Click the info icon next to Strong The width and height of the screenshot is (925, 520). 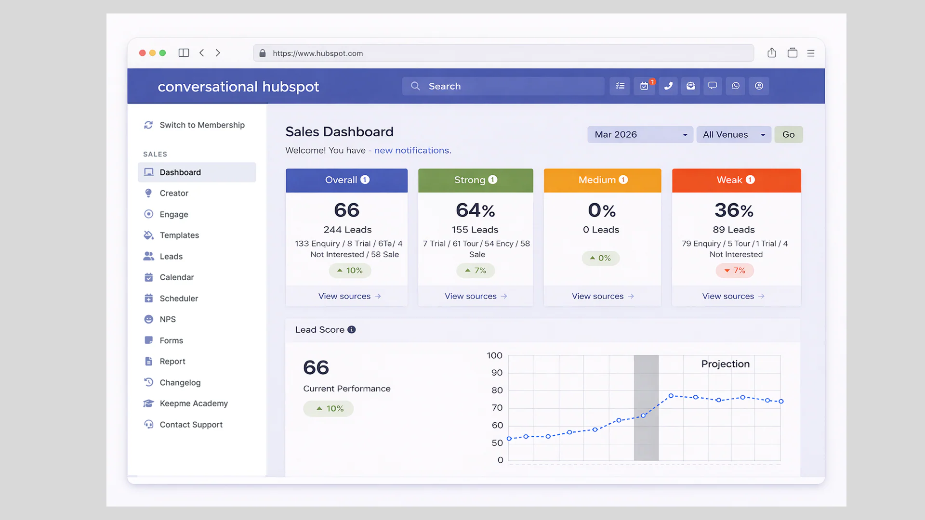point(492,180)
